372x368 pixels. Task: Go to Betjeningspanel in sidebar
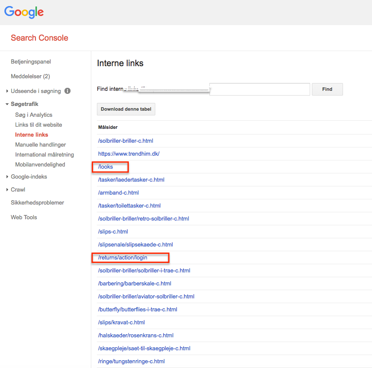[31, 62]
